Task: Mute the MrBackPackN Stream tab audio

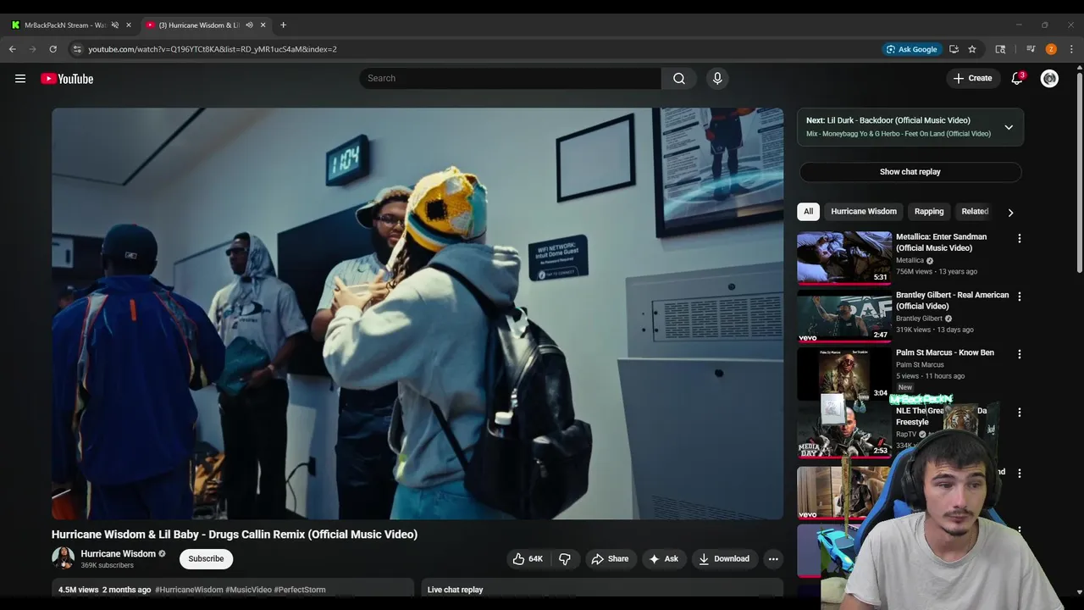Action: point(115,25)
